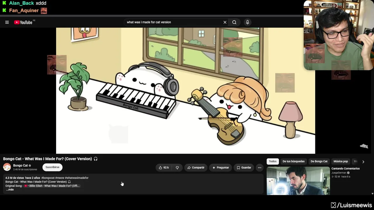Screen dimensions: 374x210
Task: Select the Música pop chip
Action: click(x=341, y=161)
